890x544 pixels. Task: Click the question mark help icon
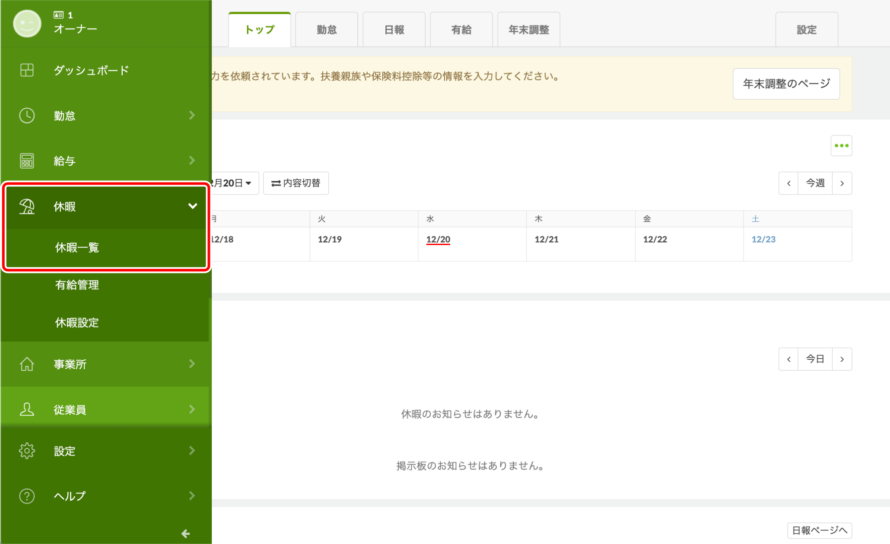coord(27,496)
